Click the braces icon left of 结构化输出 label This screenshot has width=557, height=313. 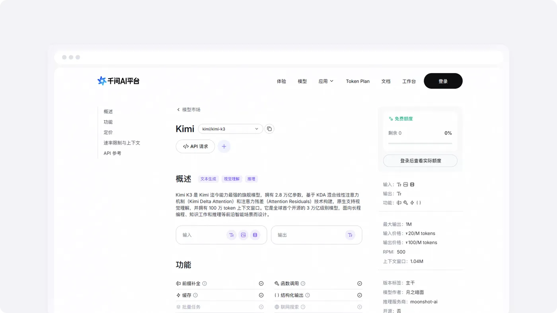click(277, 295)
